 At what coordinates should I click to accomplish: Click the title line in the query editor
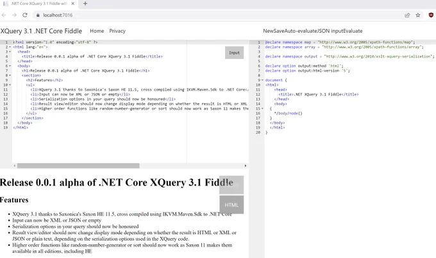click(x=319, y=94)
